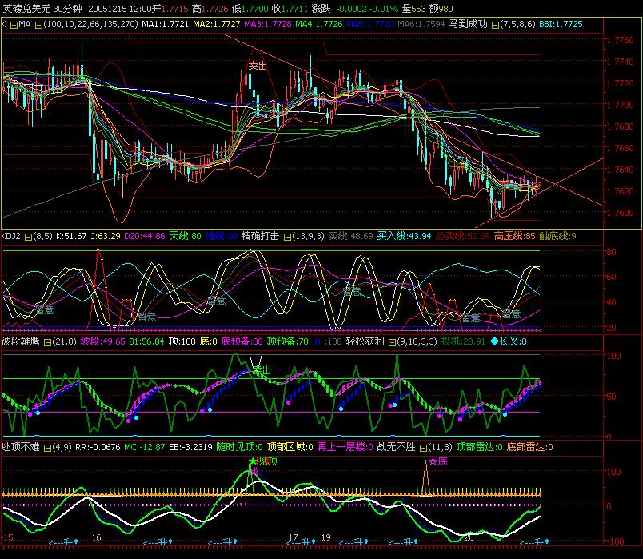Click the date marker 16 on time axis
Screen dimensions: 643x559
pyautogui.click(x=97, y=538)
